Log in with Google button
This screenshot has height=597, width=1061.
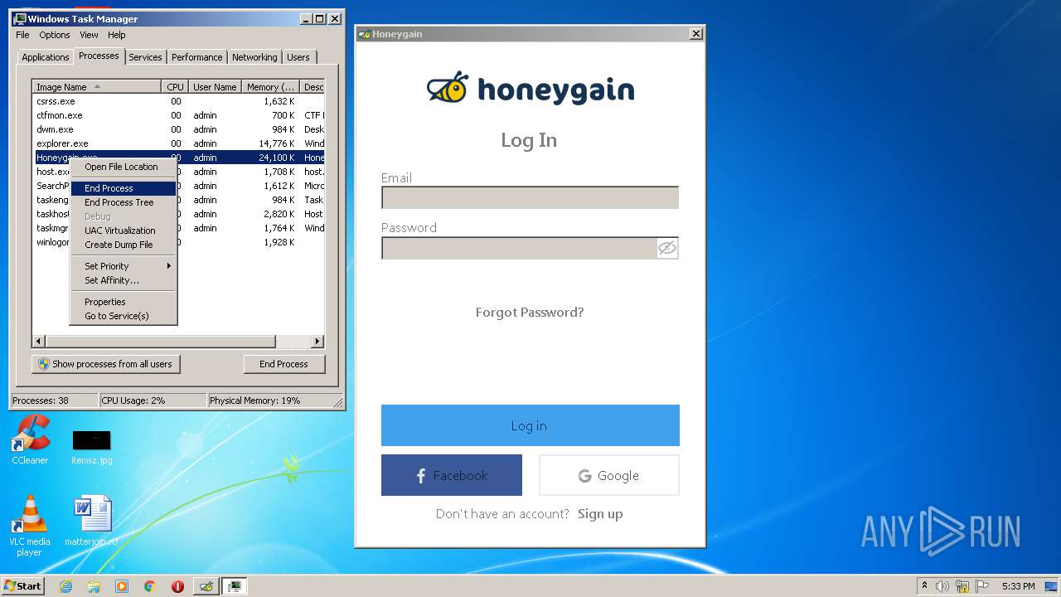[x=609, y=475]
